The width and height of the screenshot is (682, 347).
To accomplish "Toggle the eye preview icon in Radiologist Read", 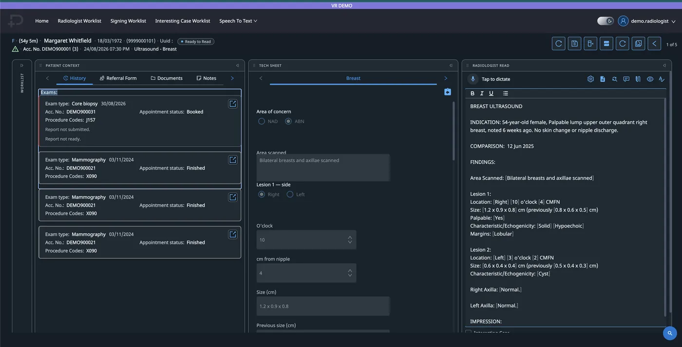I will (x=650, y=79).
